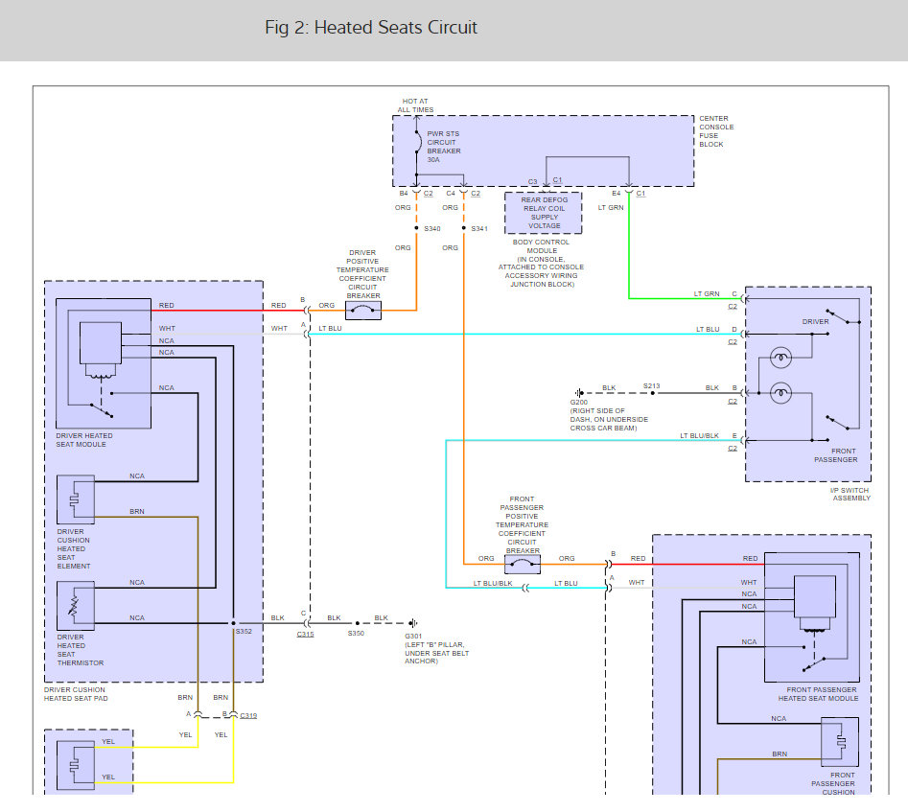
Task: Click the front passenger cushion heating element symbol
Action: [x=840, y=742]
